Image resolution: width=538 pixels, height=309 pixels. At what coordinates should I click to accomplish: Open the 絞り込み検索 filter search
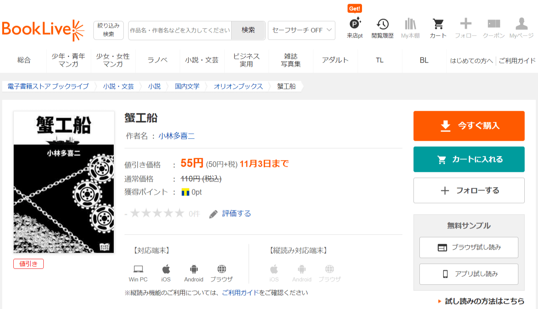pos(108,30)
